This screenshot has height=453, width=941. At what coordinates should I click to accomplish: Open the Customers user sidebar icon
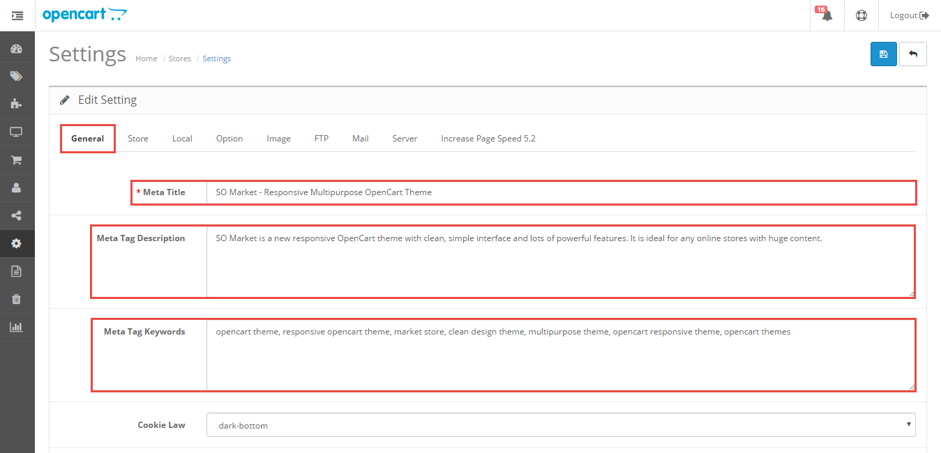pos(17,187)
